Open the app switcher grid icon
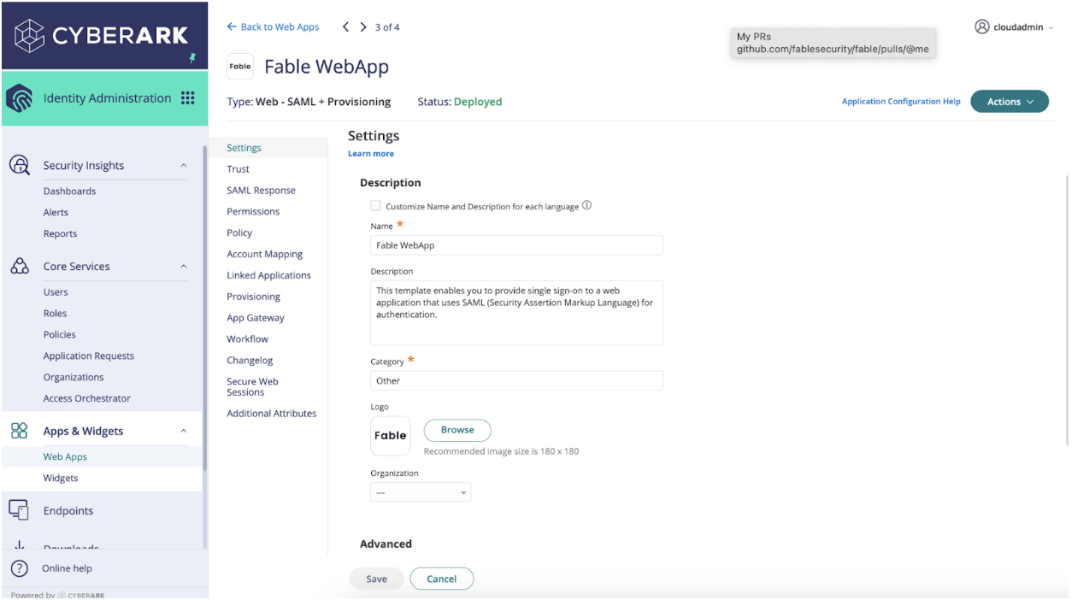This screenshot has height=600, width=1072. coord(188,97)
